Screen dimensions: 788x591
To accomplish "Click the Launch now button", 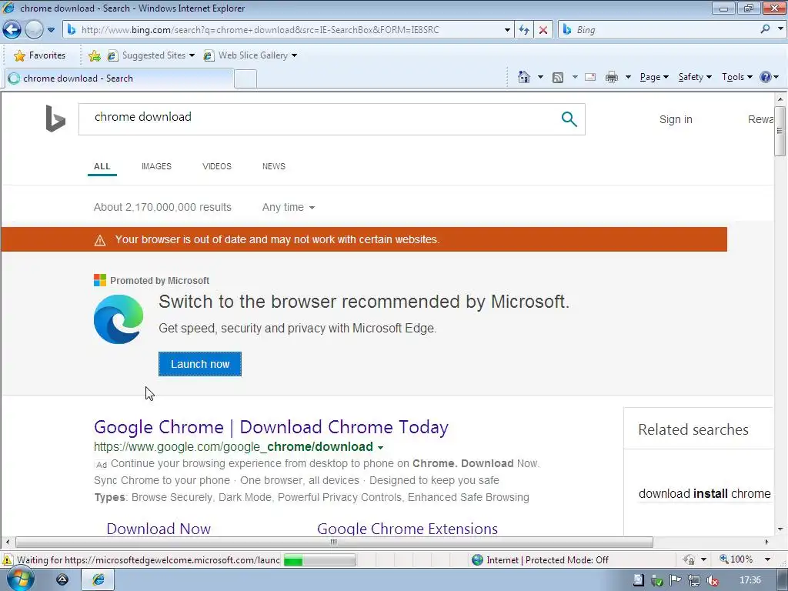I will click(x=200, y=364).
